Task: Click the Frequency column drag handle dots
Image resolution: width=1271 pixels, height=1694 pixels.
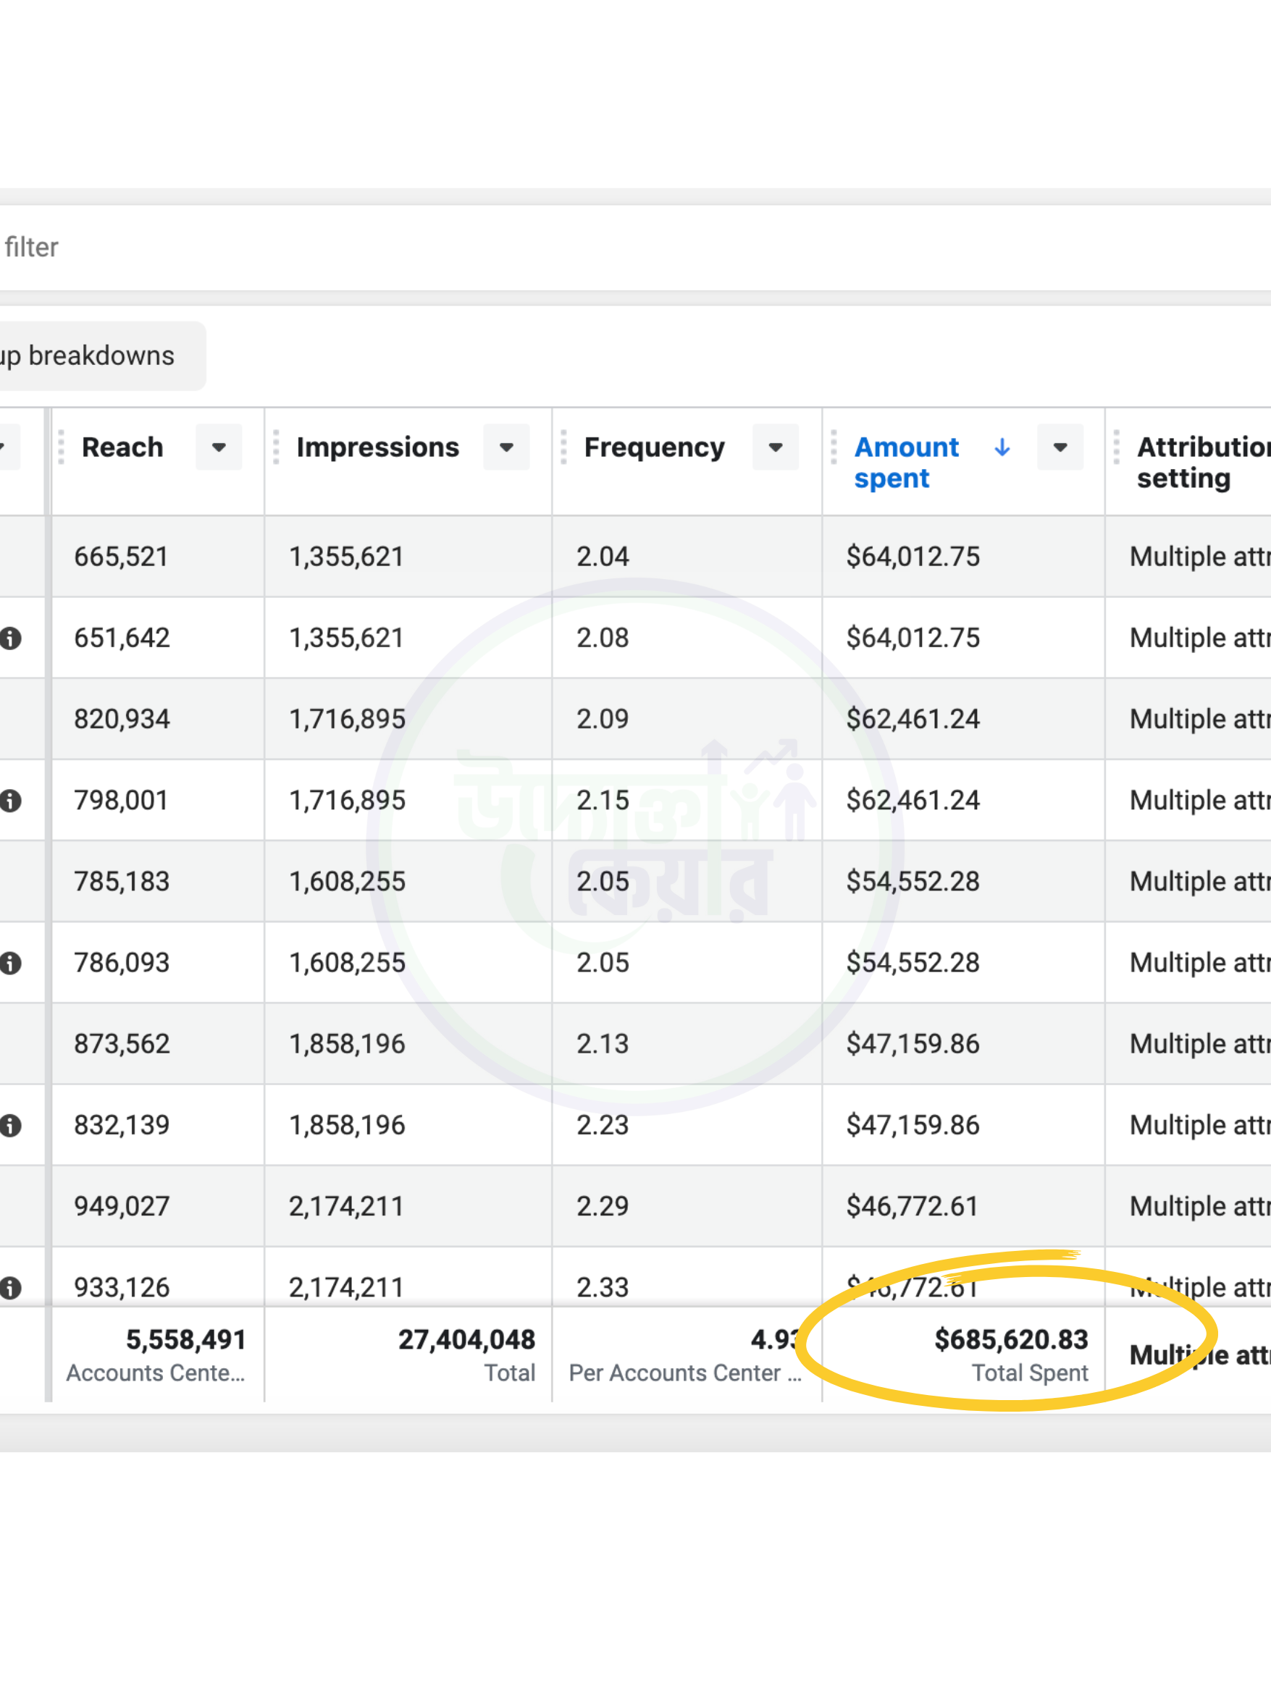Action: pos(564,447)
